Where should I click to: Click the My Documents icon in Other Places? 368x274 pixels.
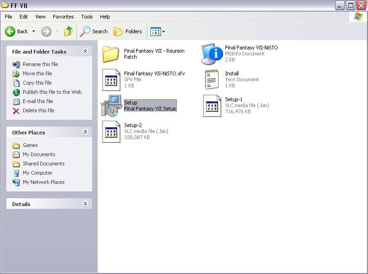(16, 155)
